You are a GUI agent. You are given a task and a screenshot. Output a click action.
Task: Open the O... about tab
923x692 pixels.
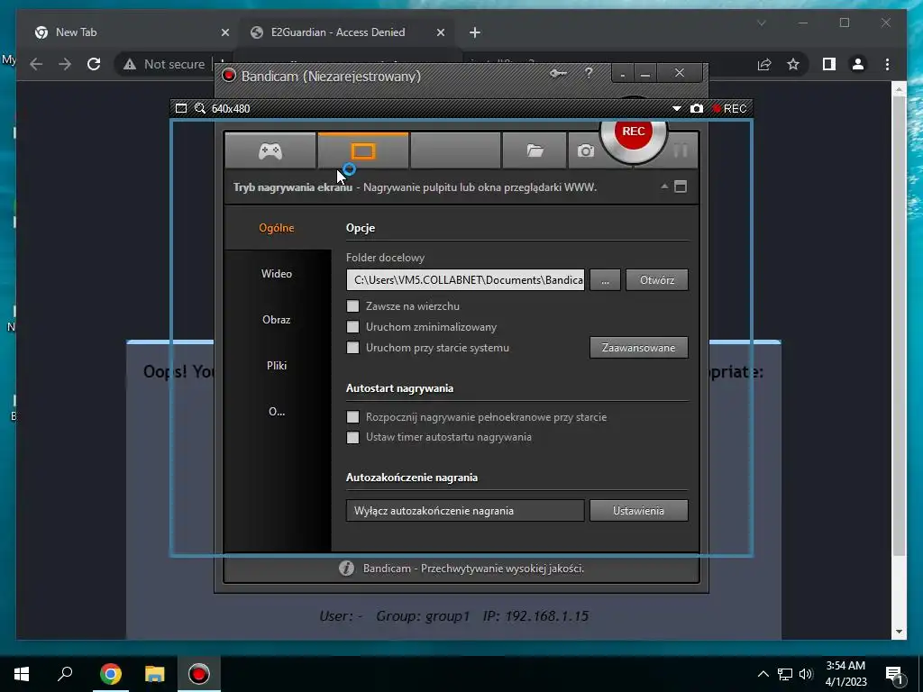click(277, 411)
